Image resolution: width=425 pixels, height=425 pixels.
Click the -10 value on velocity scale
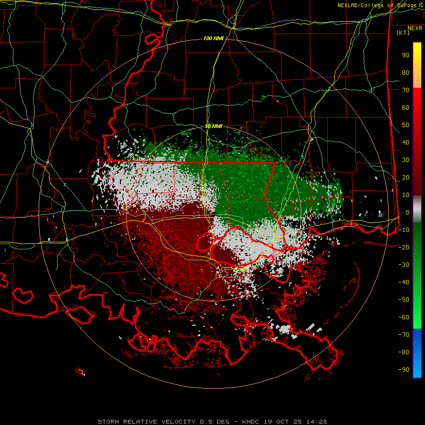pos(404,230)
